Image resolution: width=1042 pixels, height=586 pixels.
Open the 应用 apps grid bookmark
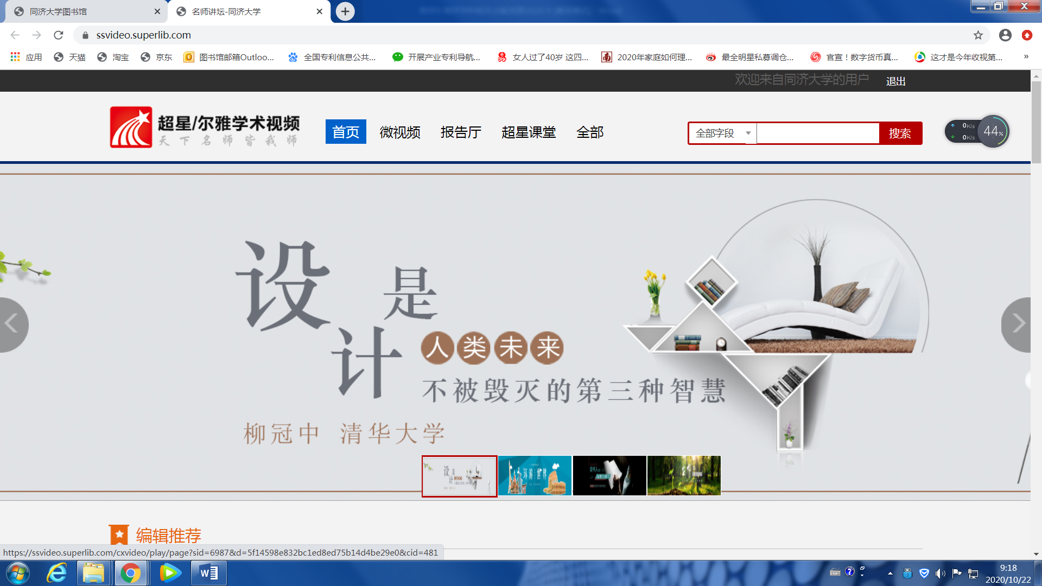pos(26,57)
